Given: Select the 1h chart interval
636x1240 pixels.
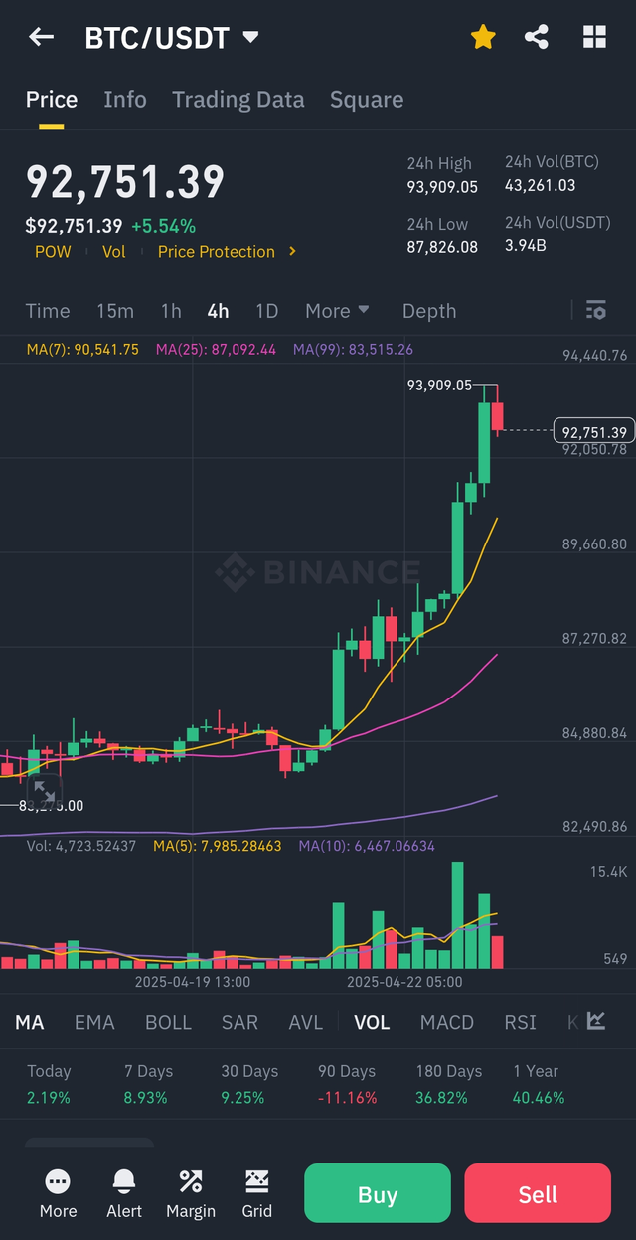Looking at the screenshot, I should click(171, 311).
